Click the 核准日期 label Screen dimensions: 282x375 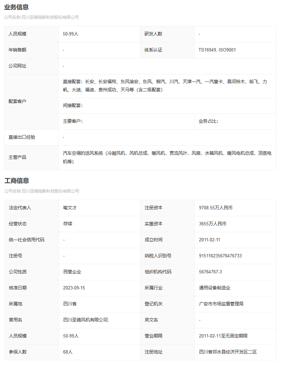click(18, 288)
